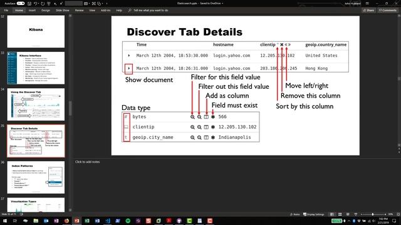Image resolution: width=401 pixels, height=225 pixels.
Task: Click the sort arrow next to clientip header
Action: coord(278,44)
